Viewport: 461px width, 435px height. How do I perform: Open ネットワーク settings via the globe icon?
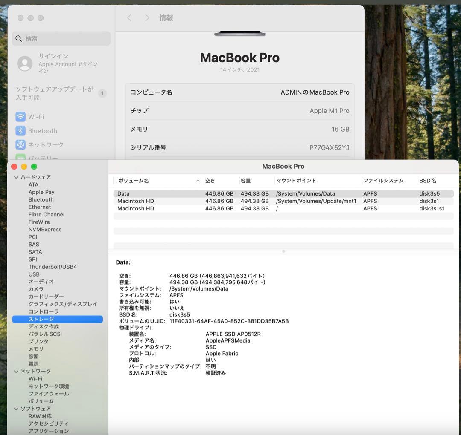20,145
